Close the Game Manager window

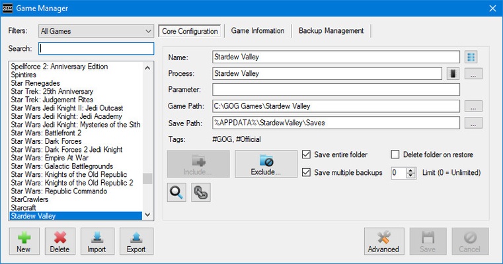[x=492, y=9]
